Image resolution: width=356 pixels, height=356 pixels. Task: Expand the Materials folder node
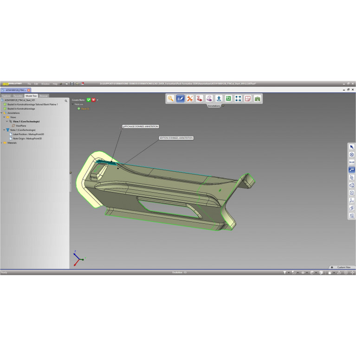[2, 143]
